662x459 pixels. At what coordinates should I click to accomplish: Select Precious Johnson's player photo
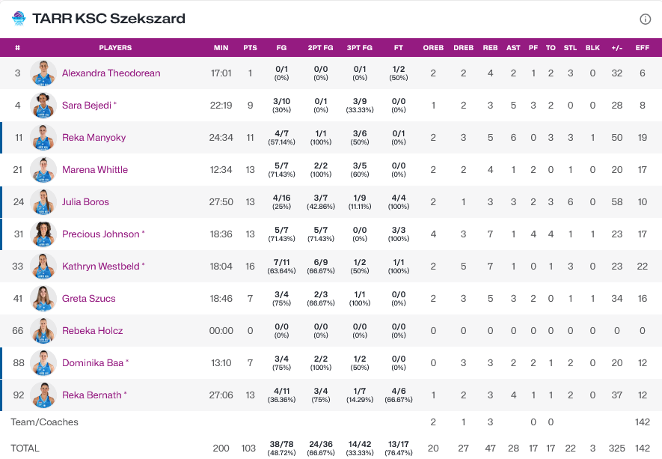[x=43, y=234]
